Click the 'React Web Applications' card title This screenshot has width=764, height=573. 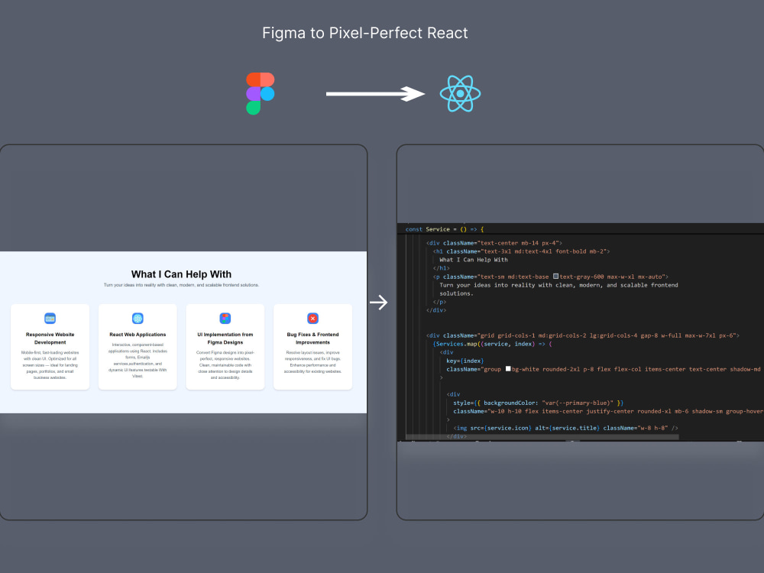pos(138,335)
